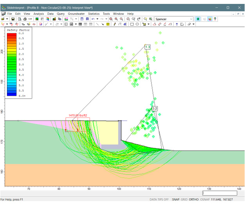Click DATA TIPS OFF in status bar
Viewport: 245px width, 205px height.
[159, 200]
